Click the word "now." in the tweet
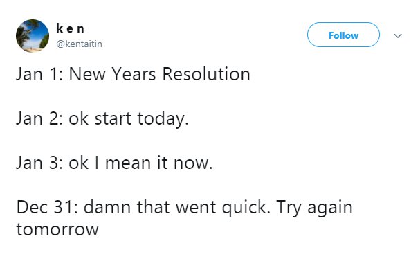The height and width of the screenshot is (259, 411). 193,163
